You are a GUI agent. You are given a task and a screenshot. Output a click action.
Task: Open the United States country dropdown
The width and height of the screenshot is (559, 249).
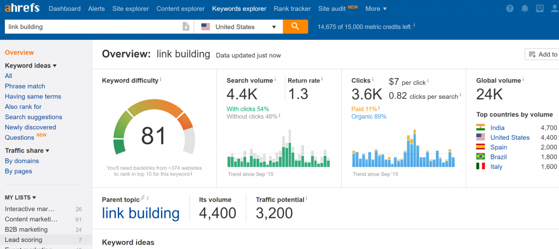239,27
